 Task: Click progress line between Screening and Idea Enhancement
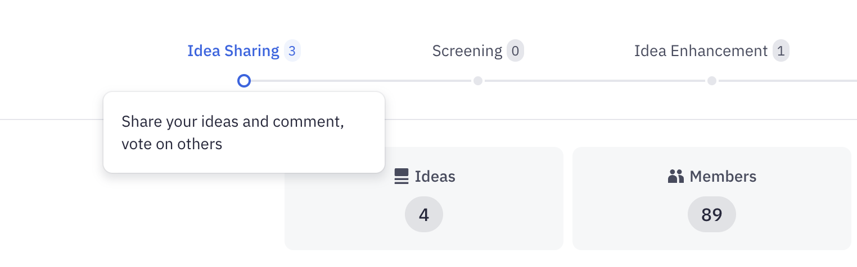click(595, 81)
